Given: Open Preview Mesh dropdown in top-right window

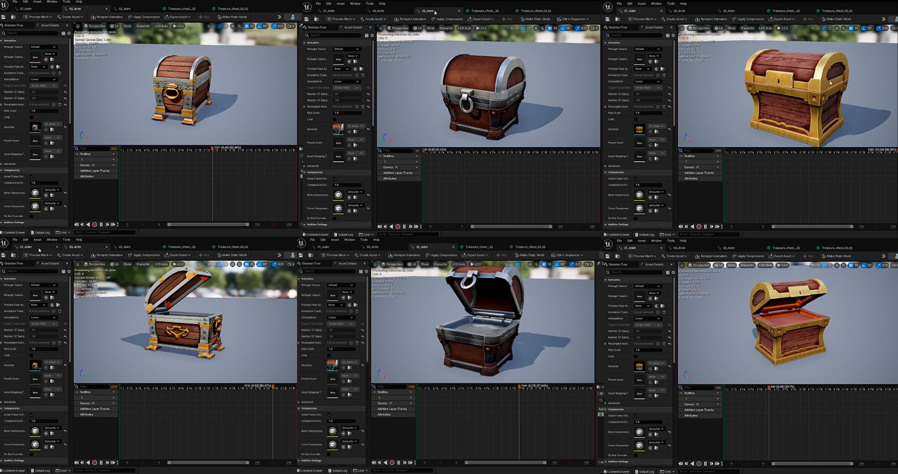Looking at the screenshot, I should click(642, 19).
